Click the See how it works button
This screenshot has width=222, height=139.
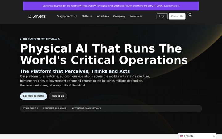(33, 96)
